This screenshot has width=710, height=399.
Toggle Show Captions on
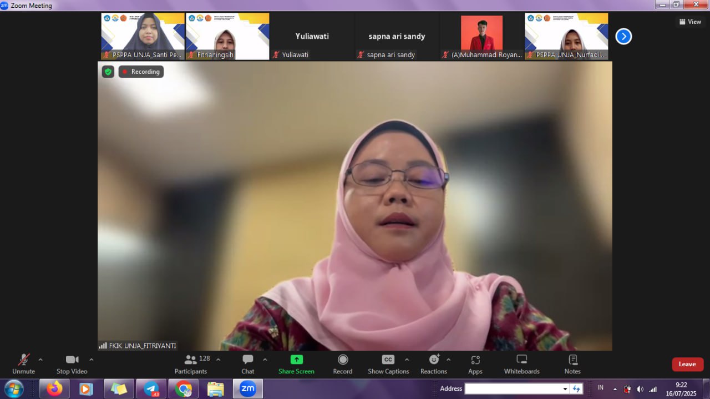pos(388,364)
